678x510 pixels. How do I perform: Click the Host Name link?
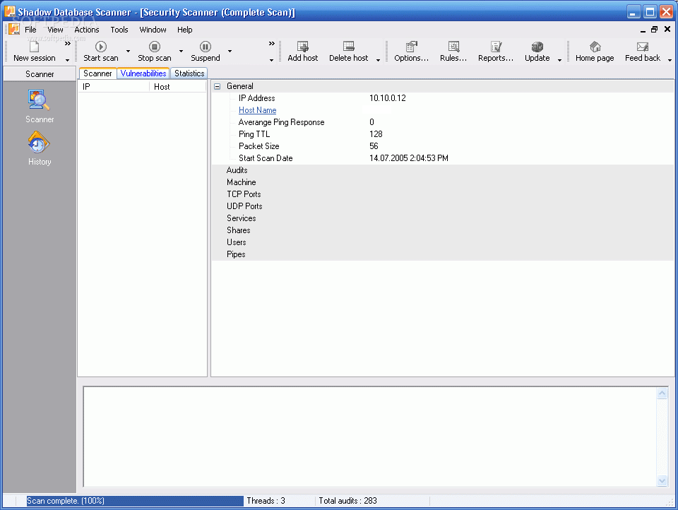[x=257, y=110]
